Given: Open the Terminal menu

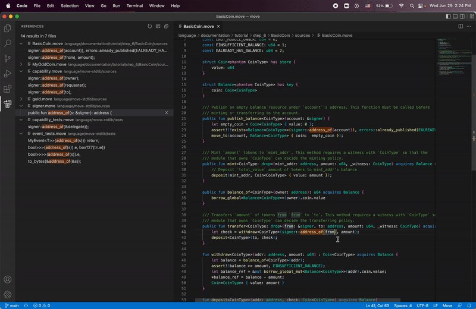Looking at the screenshot, I should [134, 6].
